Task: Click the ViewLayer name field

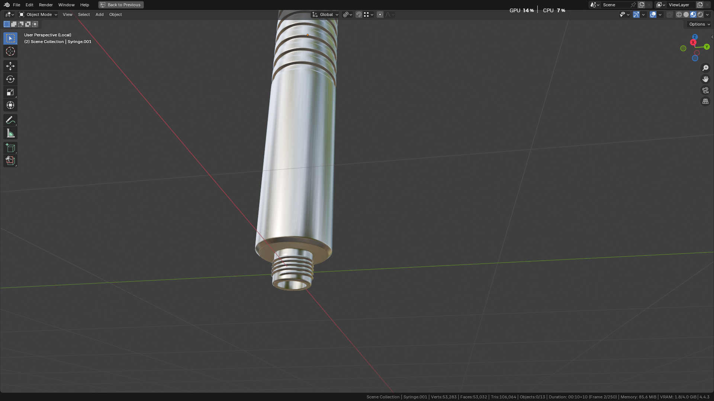Action: (681, 5)
